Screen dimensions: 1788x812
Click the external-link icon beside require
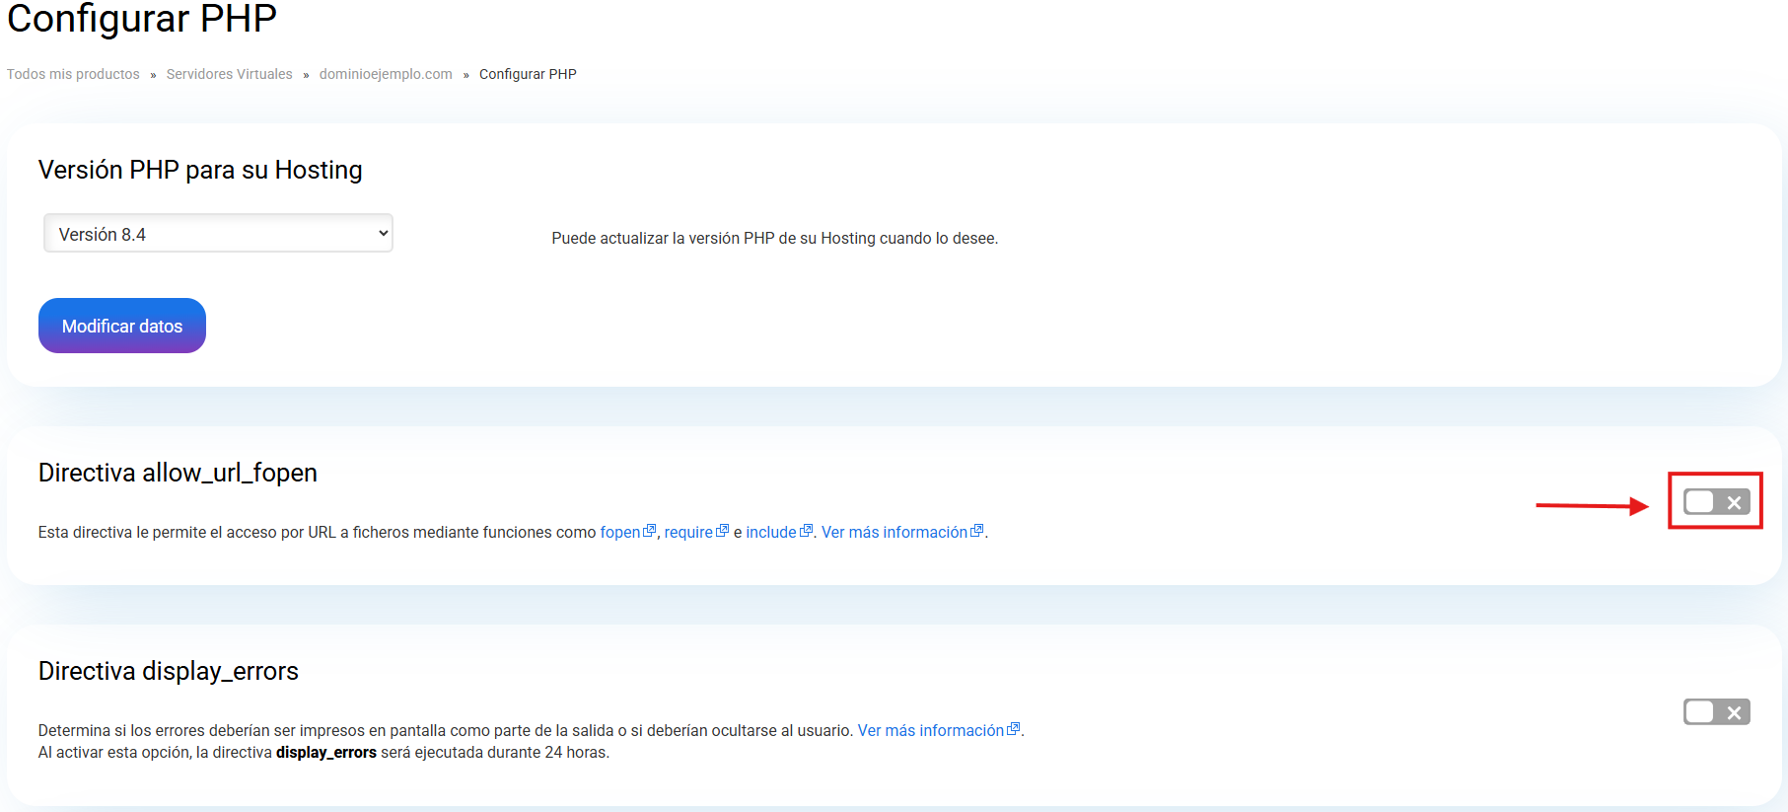(722, 531)
